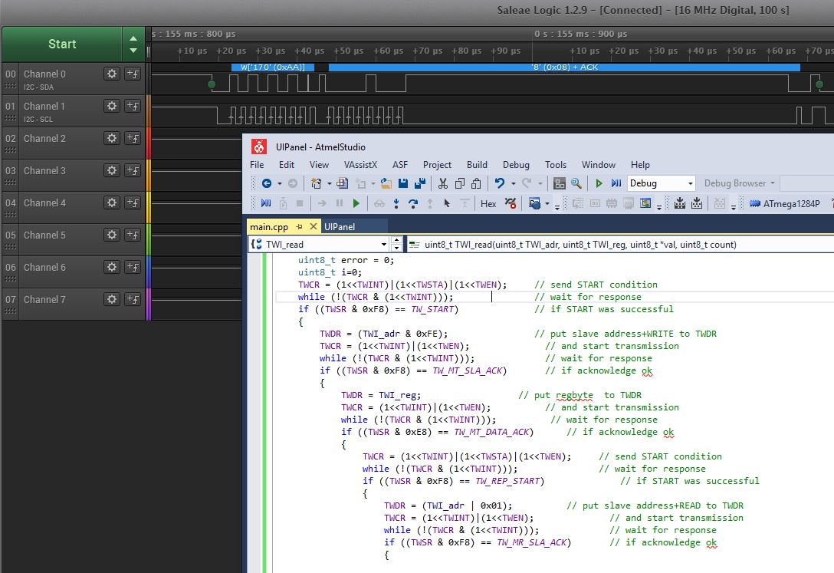Open the ASF menu
Image resolution: width=834 pixels, height=573 pixels.
click(400, 165)
